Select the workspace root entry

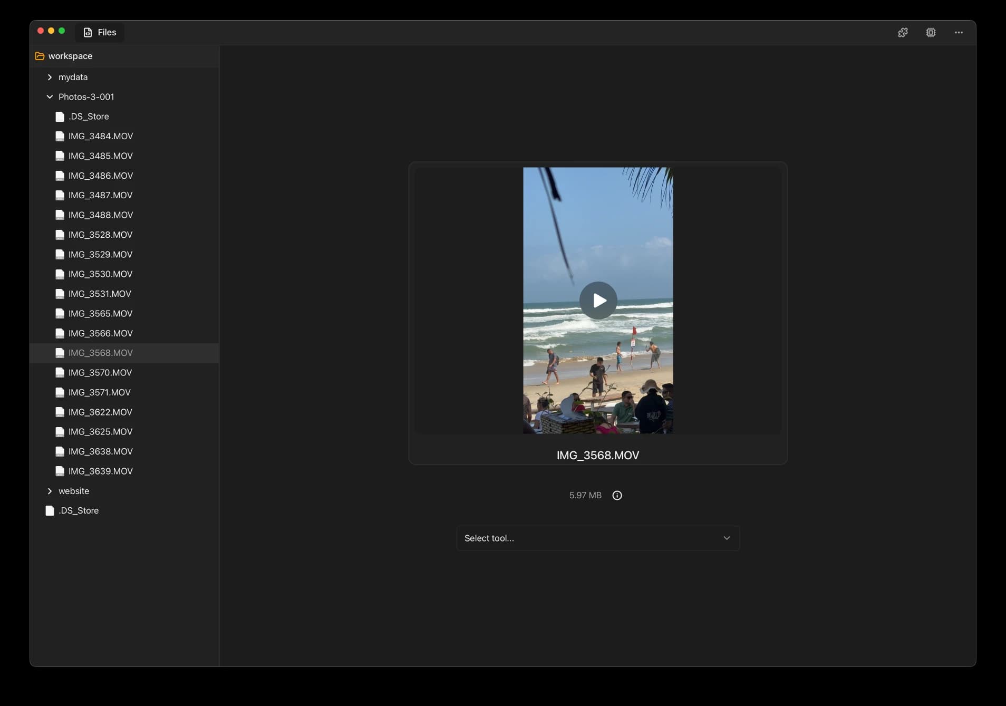pos(70,56)
